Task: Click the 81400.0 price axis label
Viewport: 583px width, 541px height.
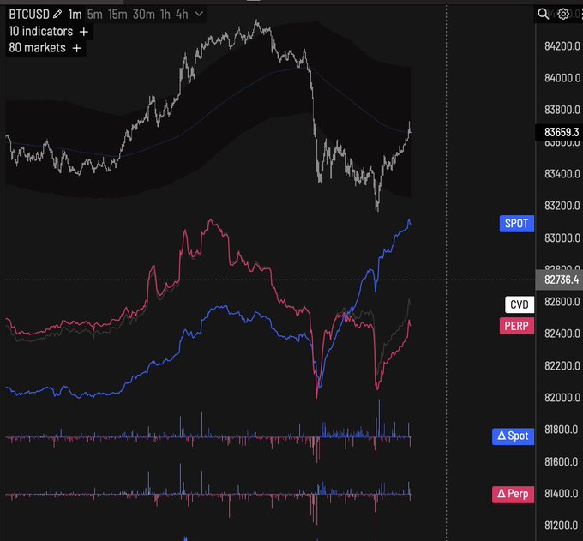Action: [562, 494]
